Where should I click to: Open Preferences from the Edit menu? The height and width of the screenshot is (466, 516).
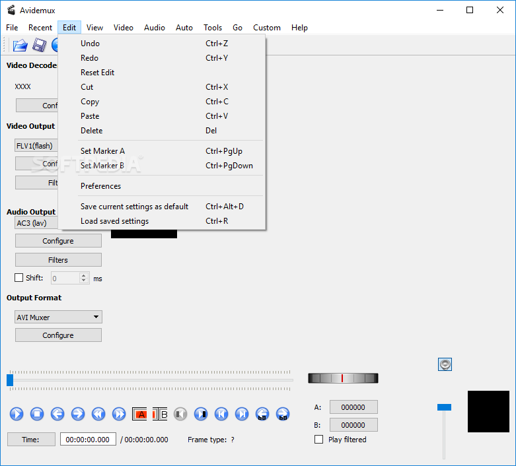click(x=162, y=186)
